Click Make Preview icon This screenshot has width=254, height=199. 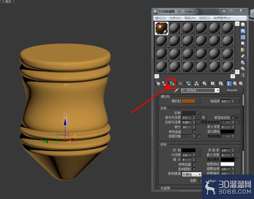[x=243, y=56]
